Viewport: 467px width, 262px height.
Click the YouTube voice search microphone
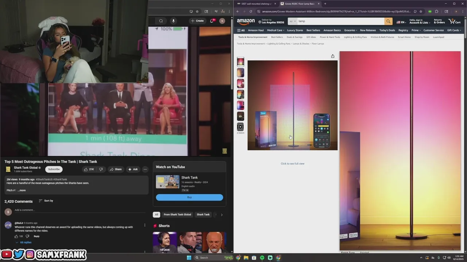[x=173, y=21]
